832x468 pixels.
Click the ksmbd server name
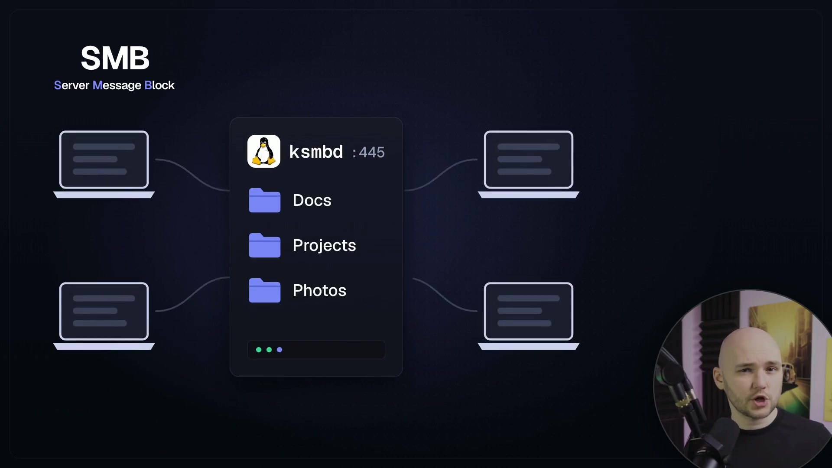click(316, 152)
